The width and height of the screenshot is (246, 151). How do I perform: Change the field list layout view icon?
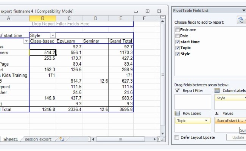[x=241, y=20]
